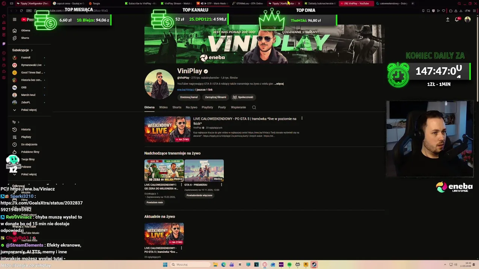Click Powiadomienie włączone for GTA 6

tap(199, 195)
